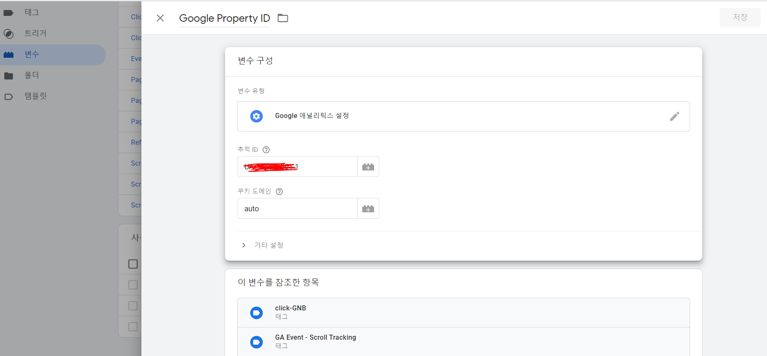The image size is (767, 356).
Task: Edit variable type with pencil icon
Action: (x=675, y=116)
